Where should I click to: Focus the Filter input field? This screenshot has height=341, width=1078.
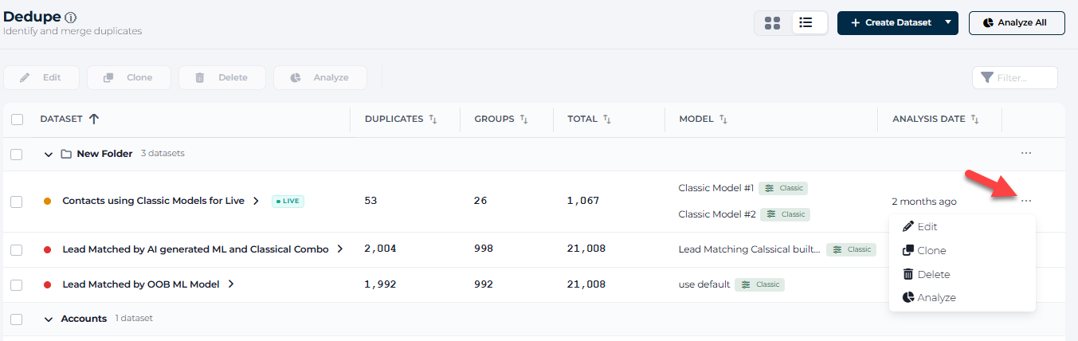[x=1015, y=77]
